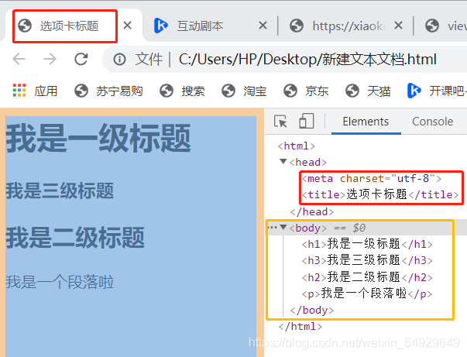The width and height of the screenshot is (467, 357).
Task: Click the 我是二级标题 heading on page
Action: point(75,237)
